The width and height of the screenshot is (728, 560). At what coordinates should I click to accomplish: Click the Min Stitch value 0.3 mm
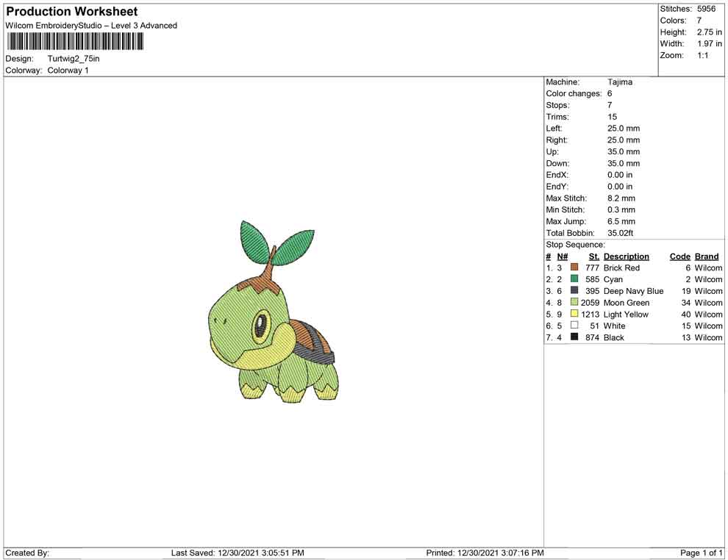click(621, 209)
